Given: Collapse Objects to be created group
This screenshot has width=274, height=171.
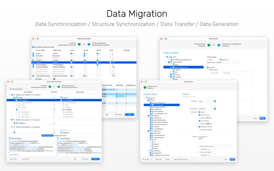Looking at the screenshot, I should click(x=10, y=120).
